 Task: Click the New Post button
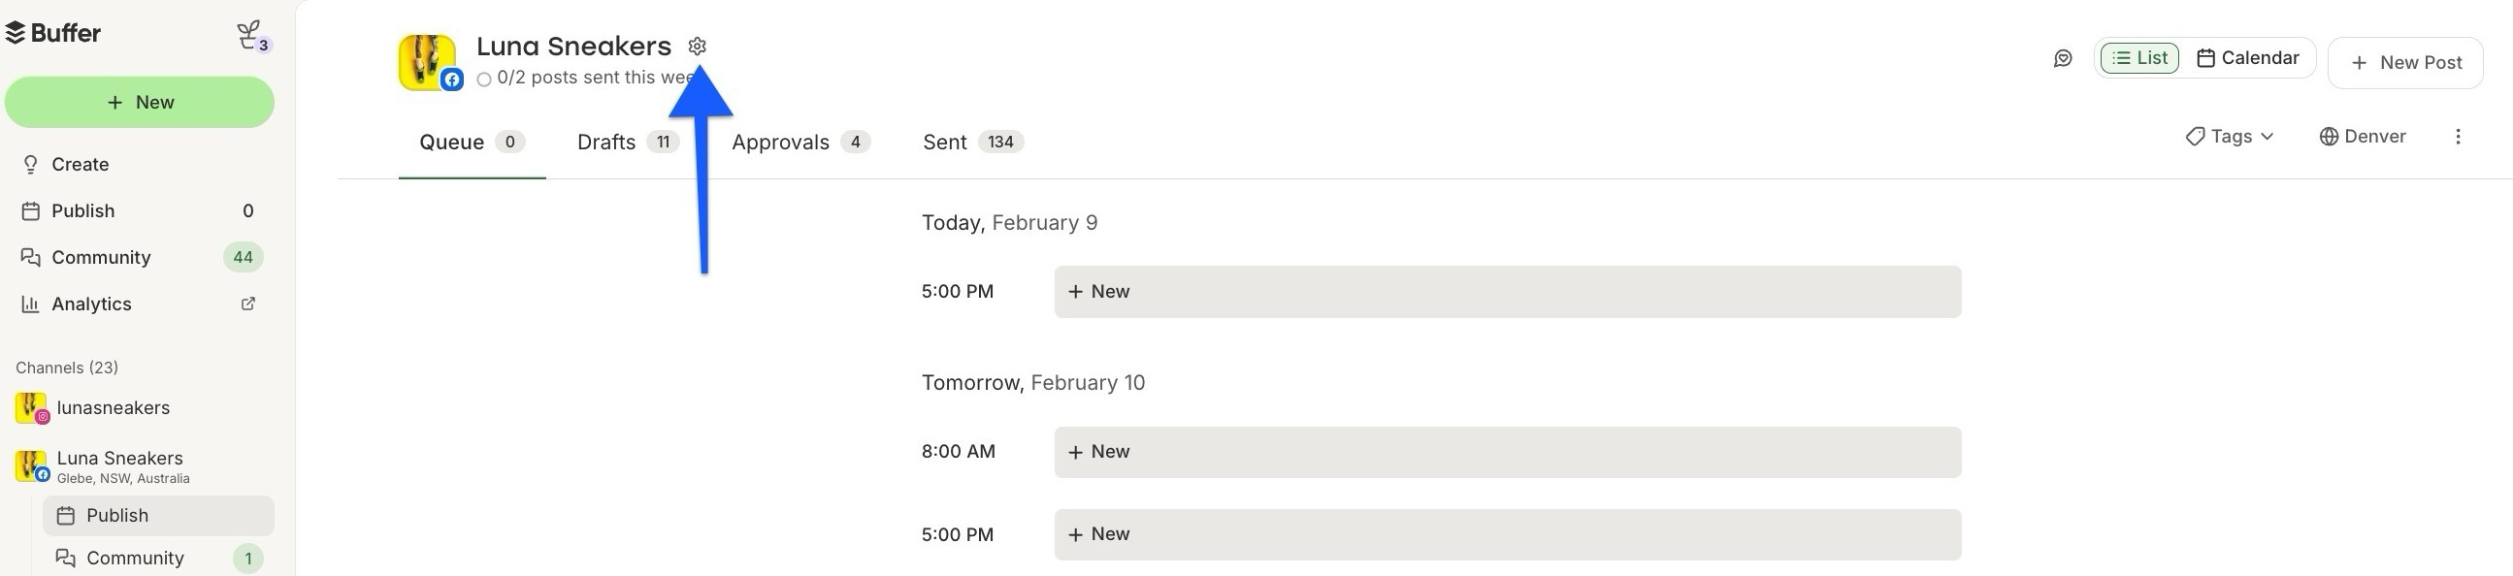(x=2404, y=63)
